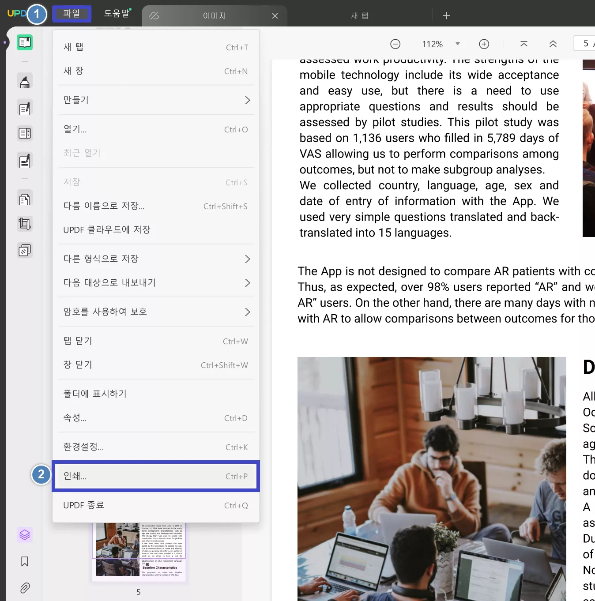Open the 도움말 menu
This screenshot has width=595, height=601.
click(x=117, y=14)
